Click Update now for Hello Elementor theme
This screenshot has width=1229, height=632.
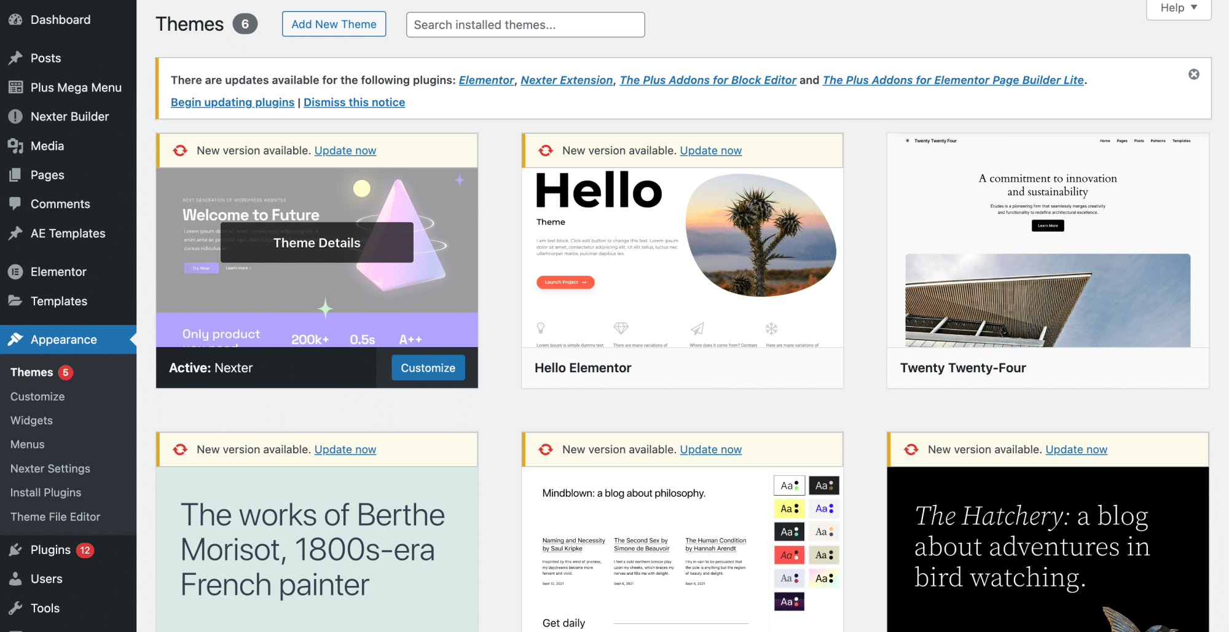point(710,150)
